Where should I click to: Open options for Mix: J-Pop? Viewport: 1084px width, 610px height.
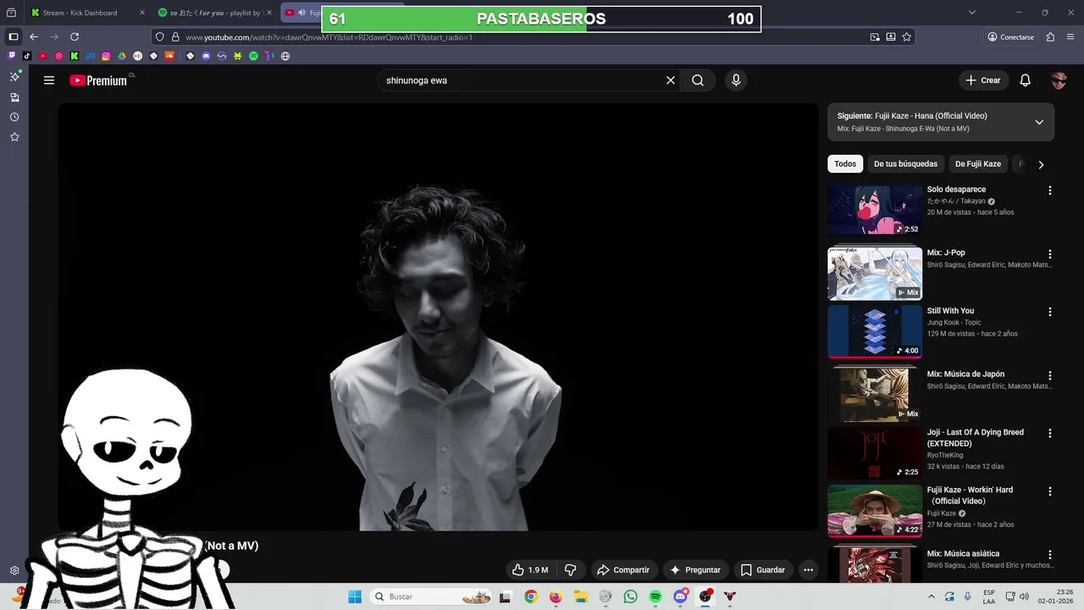pyautogui.click(x=1050, y=254)
